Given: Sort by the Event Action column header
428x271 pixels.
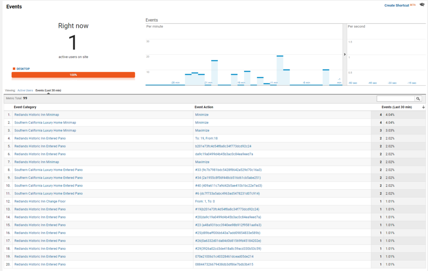Looking at the screenshot, I should pos(204,107).
